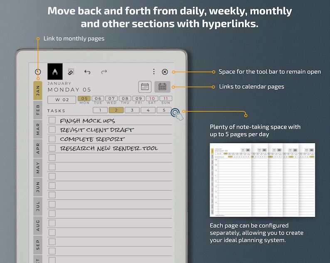Click 'Link to monthly pages' caption

pyautogui.click(x=74, y=39)
